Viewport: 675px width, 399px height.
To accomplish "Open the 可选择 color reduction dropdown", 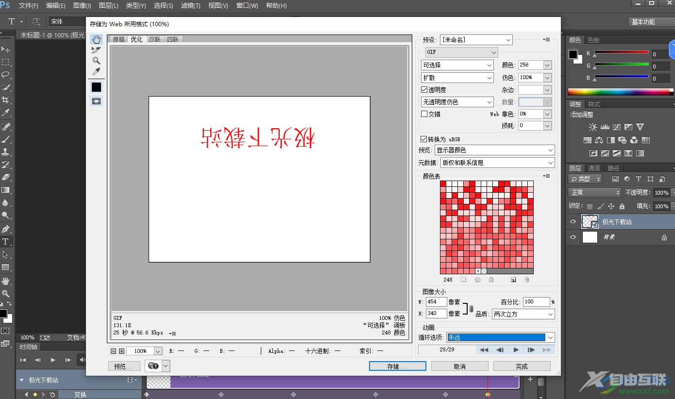I will [457, 65].
